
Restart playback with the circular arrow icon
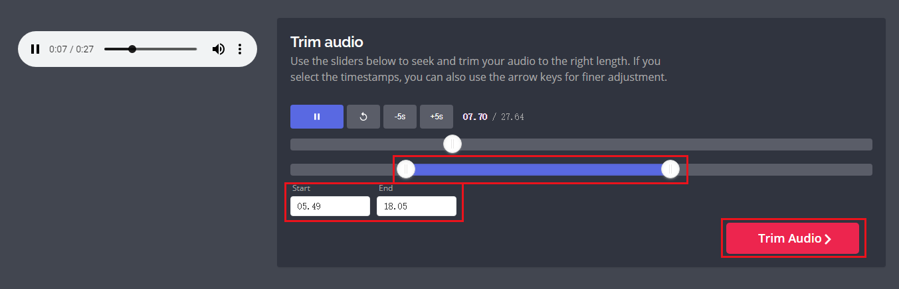coord(363,117)
